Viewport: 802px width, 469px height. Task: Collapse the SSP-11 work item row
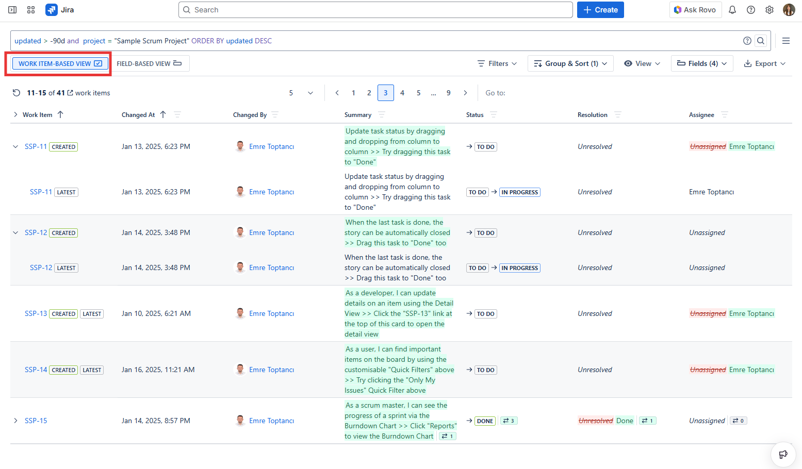pyautogui.click(x=15, y=147)
